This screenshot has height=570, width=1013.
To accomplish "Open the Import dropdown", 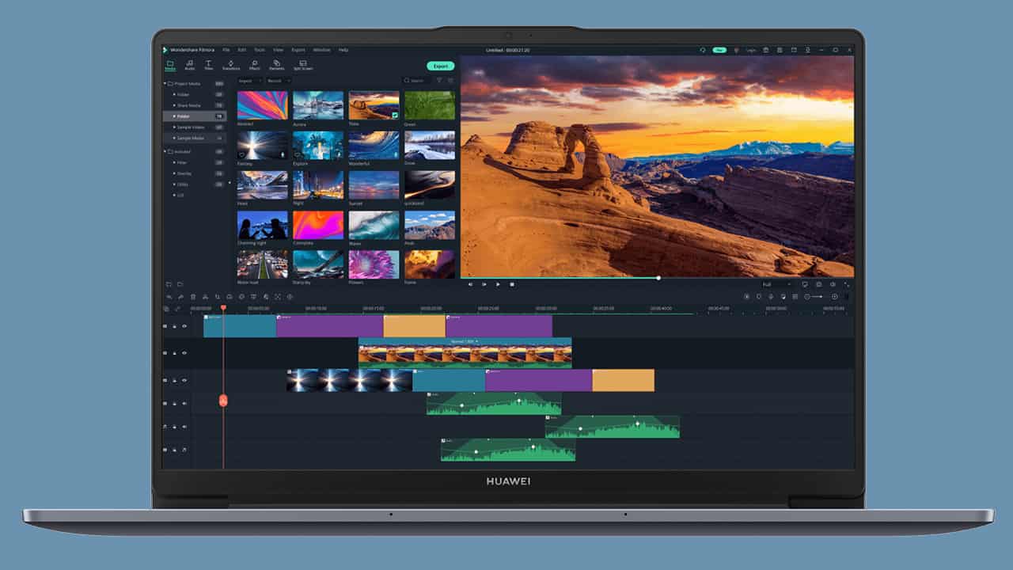I will pyautogui.click(x=249, y=81).
